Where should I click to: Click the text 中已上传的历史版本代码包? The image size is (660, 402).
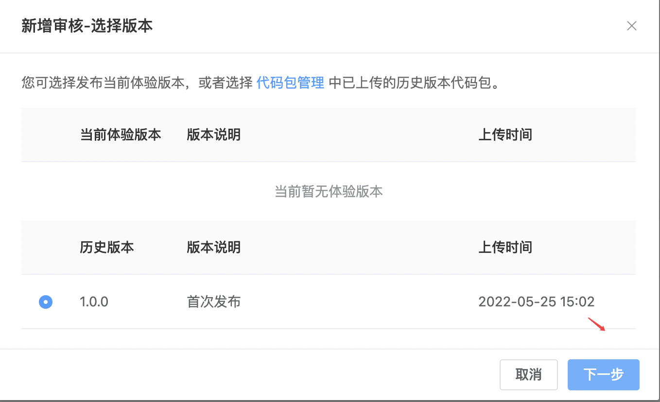pos(415,83)
